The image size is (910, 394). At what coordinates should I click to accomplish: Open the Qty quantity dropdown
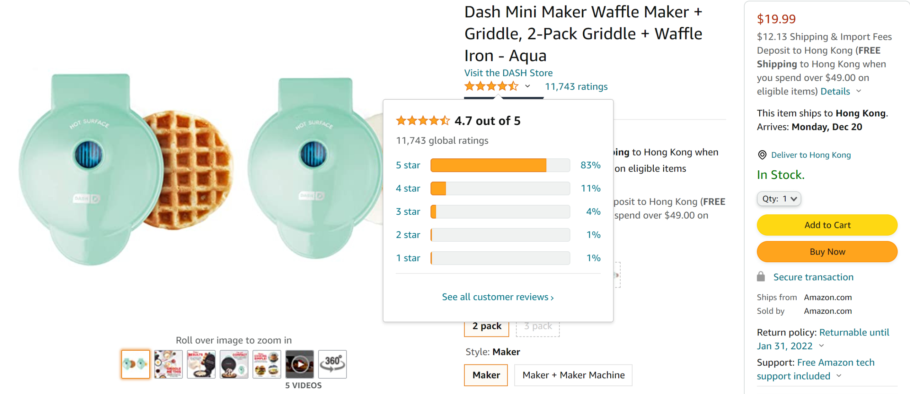(778, 199)
